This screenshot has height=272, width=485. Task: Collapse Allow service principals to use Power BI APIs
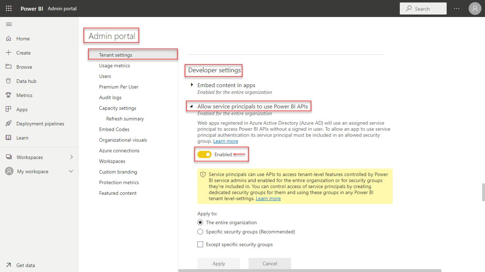[192, 106]
